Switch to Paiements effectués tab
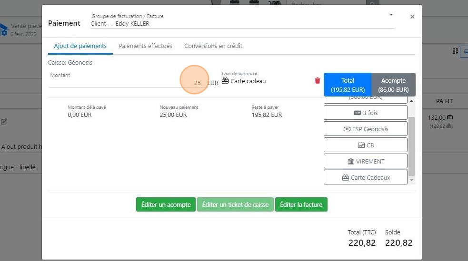Image resolution: width=468 pixels, height=261 pixels. coord(145,46)
